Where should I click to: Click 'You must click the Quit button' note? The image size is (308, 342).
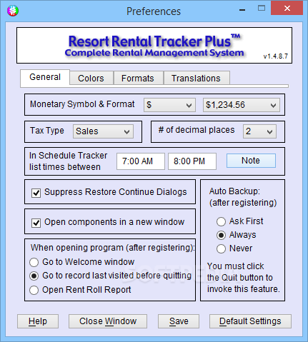pos(243,278)
